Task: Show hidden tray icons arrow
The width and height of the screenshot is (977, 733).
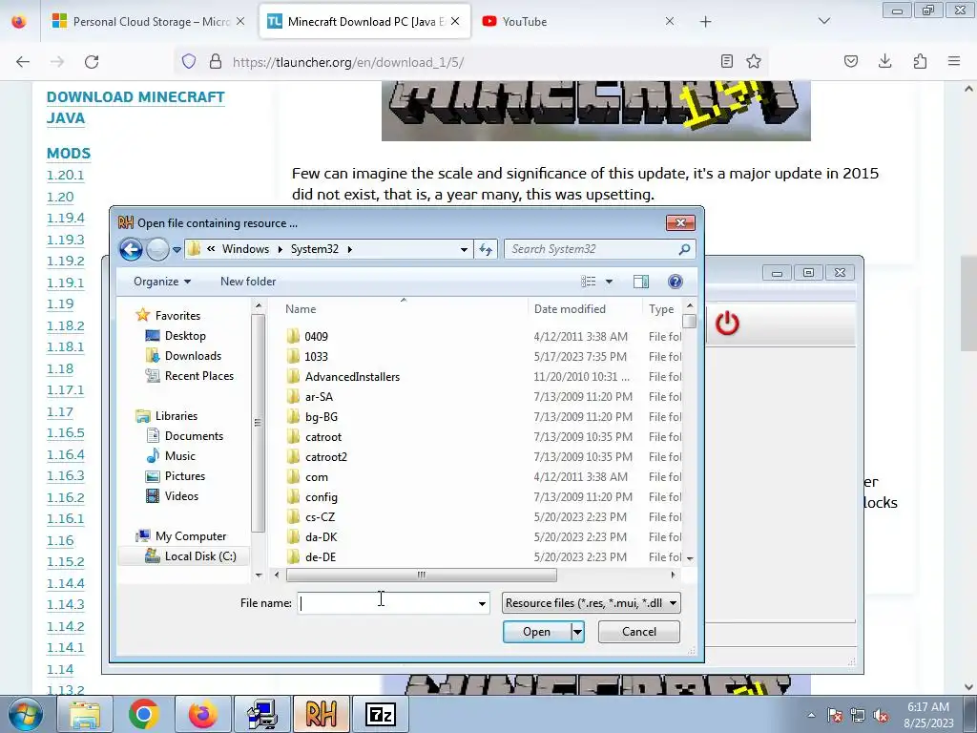Action: pos(811,715)
